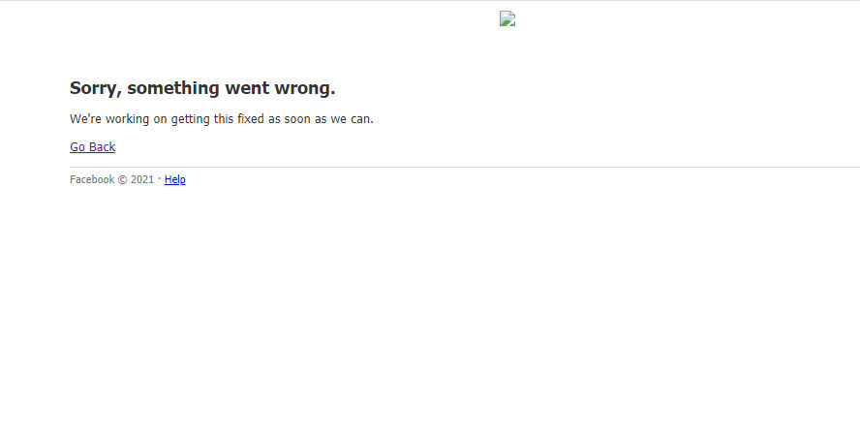Click the word "working" in the message

point(127,119)
